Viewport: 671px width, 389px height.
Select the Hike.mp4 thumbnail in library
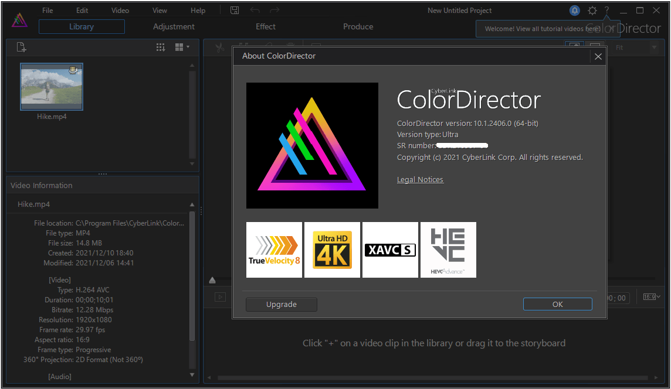point(52,87)
